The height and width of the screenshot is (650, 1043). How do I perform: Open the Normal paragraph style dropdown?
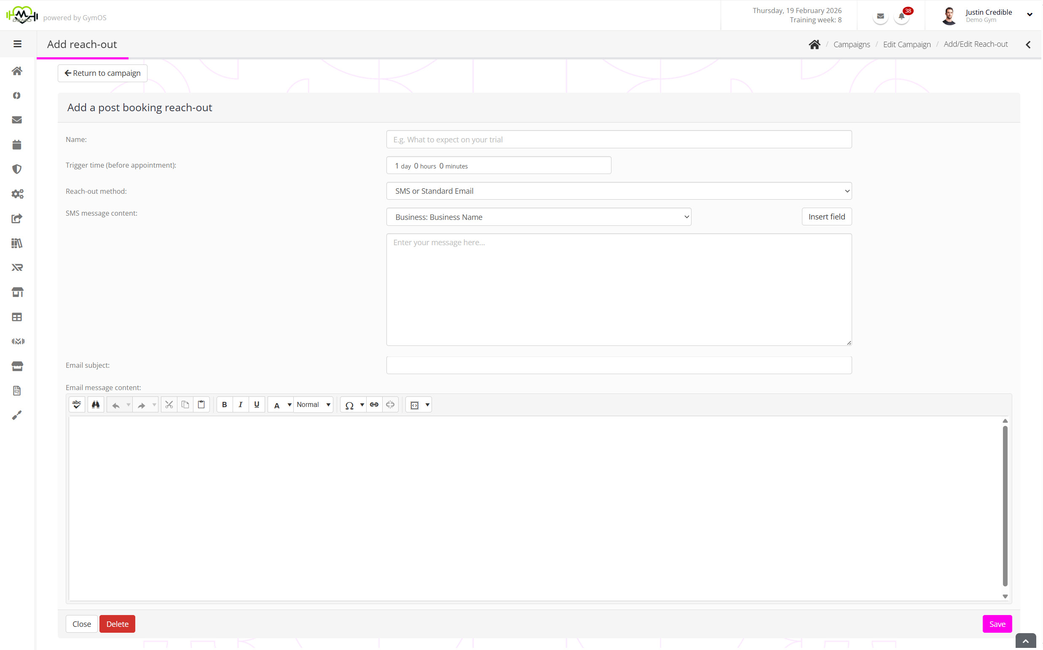pyautogui.click(x=314, y=404)
